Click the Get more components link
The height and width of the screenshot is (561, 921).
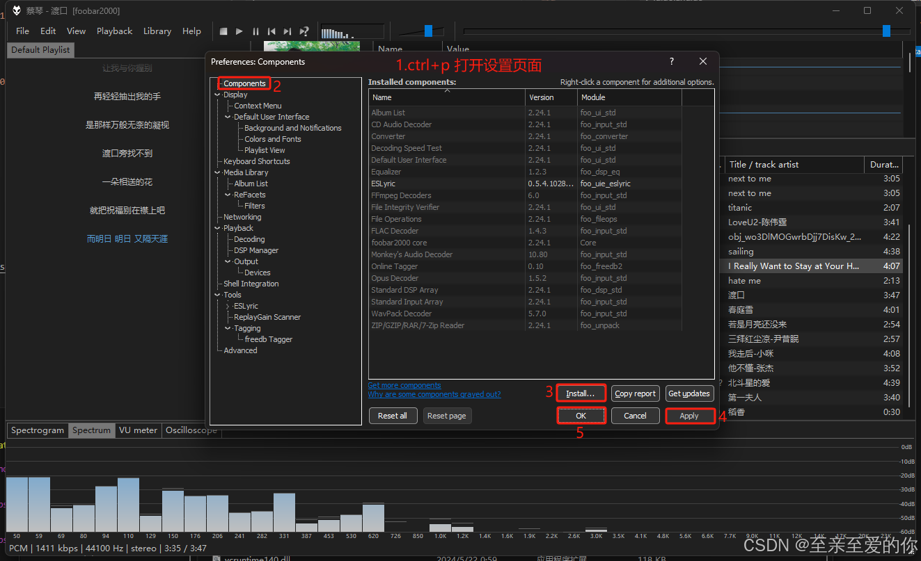click(404, 385)
